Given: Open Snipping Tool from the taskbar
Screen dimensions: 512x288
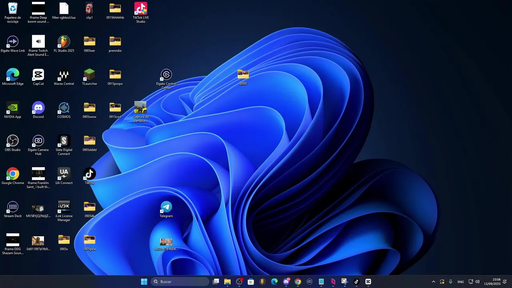Looking at the screenshot, I should (344, 282).
